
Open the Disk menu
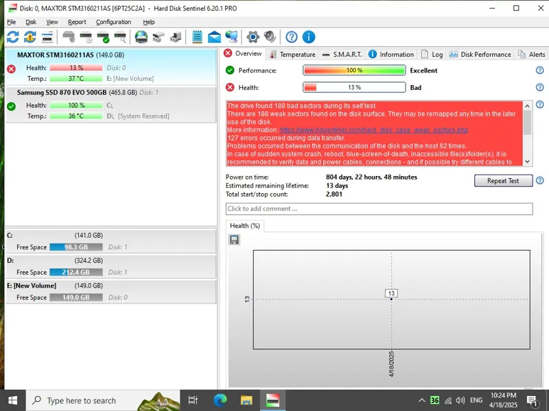pos(31,22)
